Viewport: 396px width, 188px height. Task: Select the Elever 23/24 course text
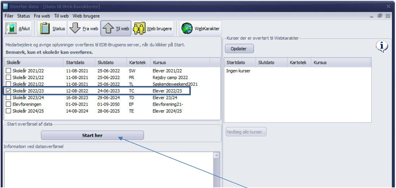coord(165,97)
